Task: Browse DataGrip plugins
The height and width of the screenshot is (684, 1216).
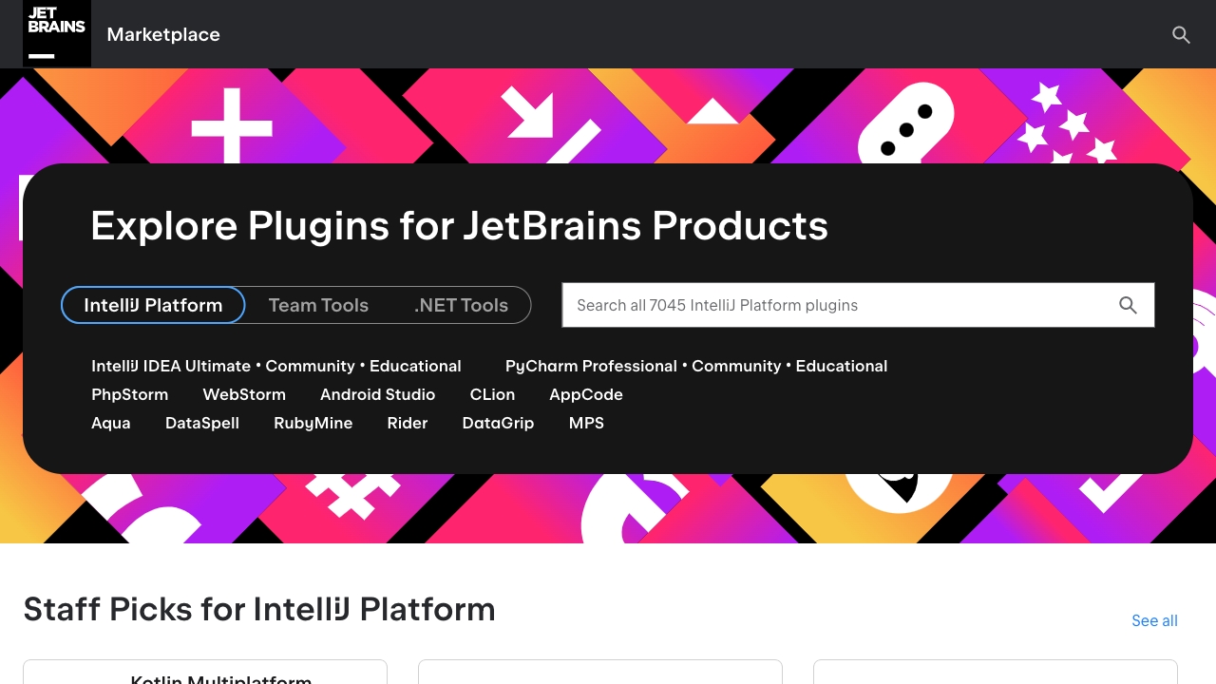Action: 498,423
